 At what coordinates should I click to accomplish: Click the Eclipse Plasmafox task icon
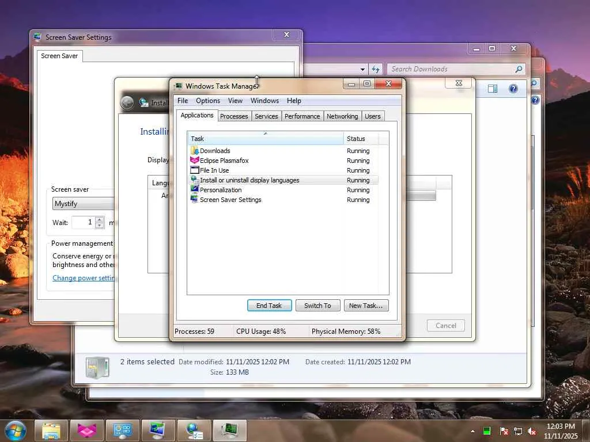[x=194, y=161]
